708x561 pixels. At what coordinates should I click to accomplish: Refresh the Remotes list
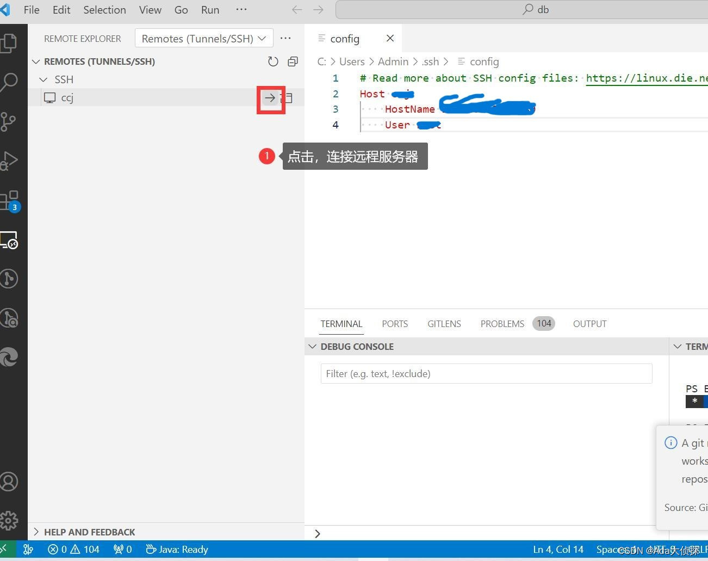[273, 61]
